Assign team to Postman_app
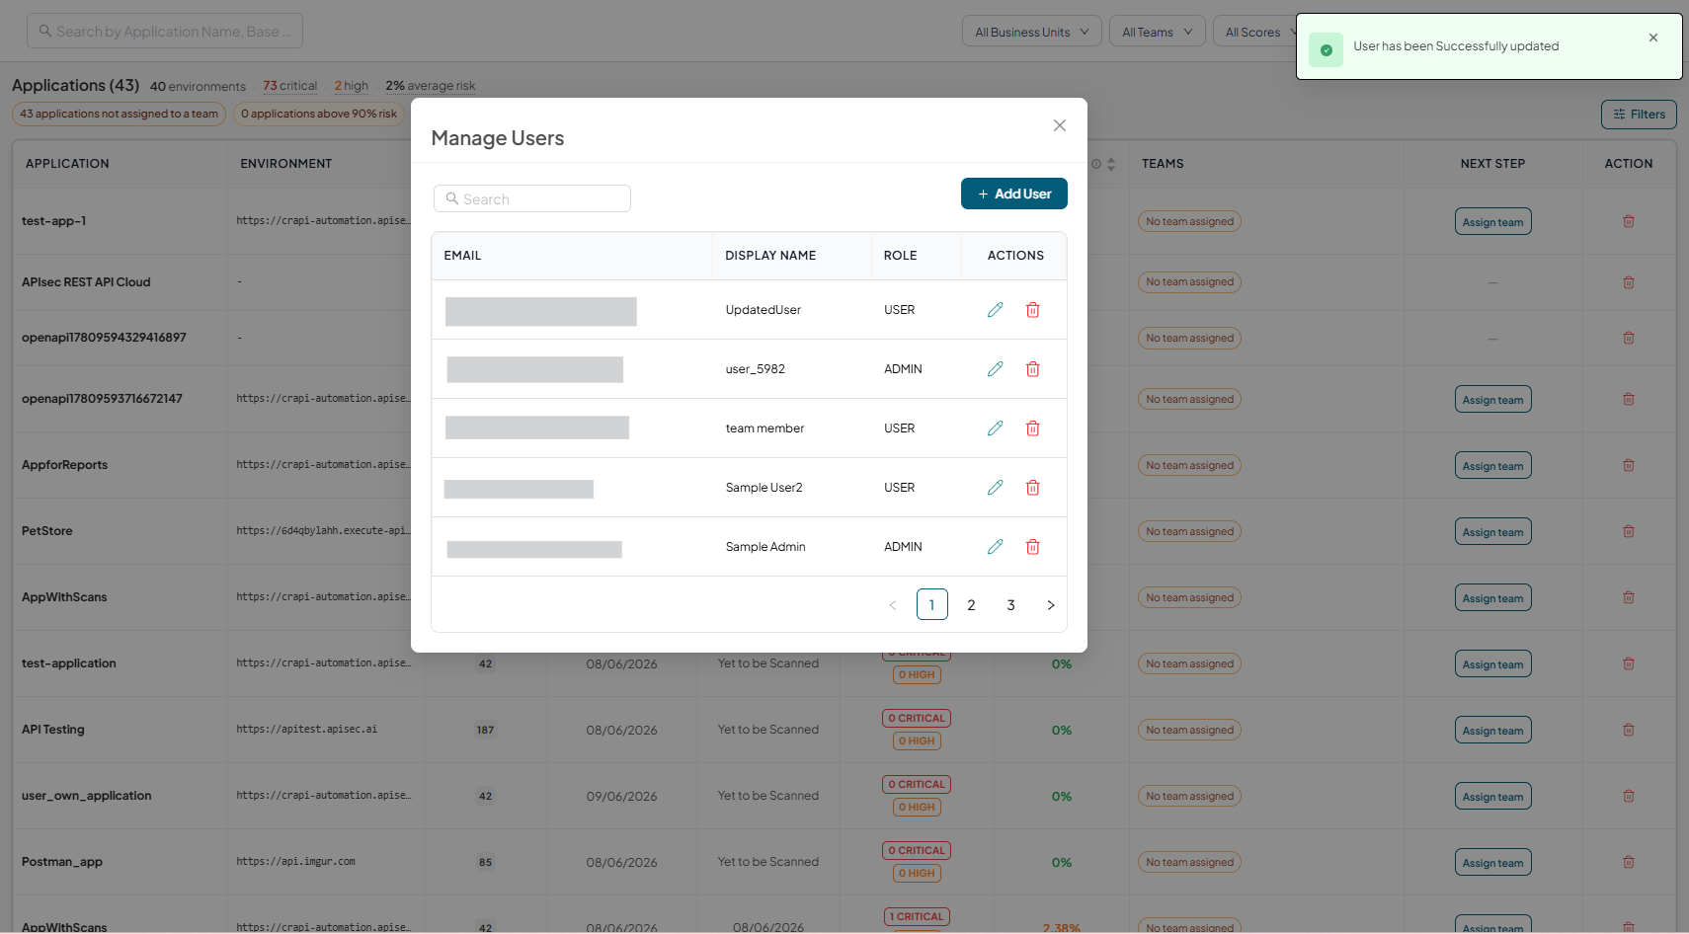This screenshot has width=1689, height=934. click(1492, 862)
